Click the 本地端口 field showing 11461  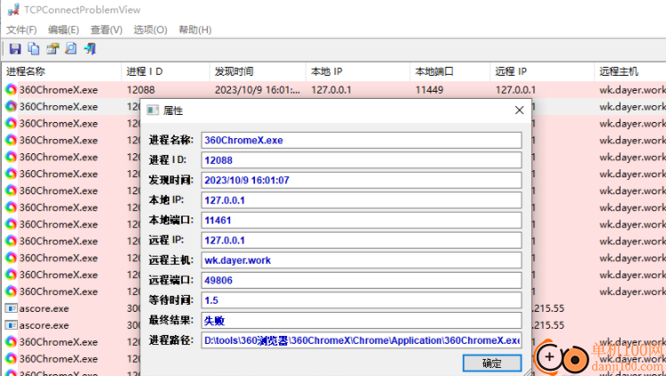click(x=361, y=220)
